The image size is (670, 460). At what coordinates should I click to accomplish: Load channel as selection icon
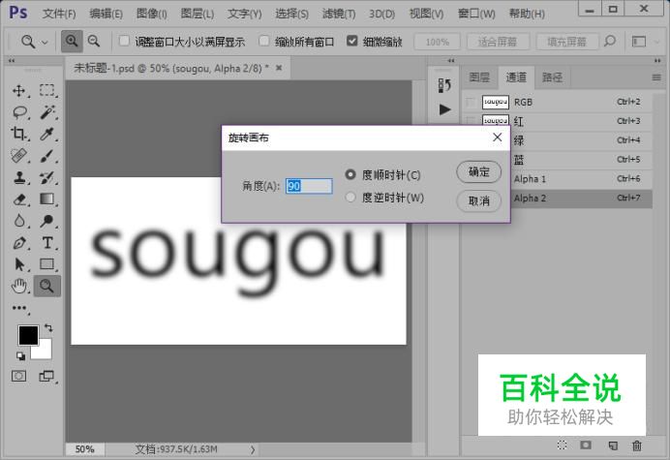pyautogui.click(x=563, y=445)
